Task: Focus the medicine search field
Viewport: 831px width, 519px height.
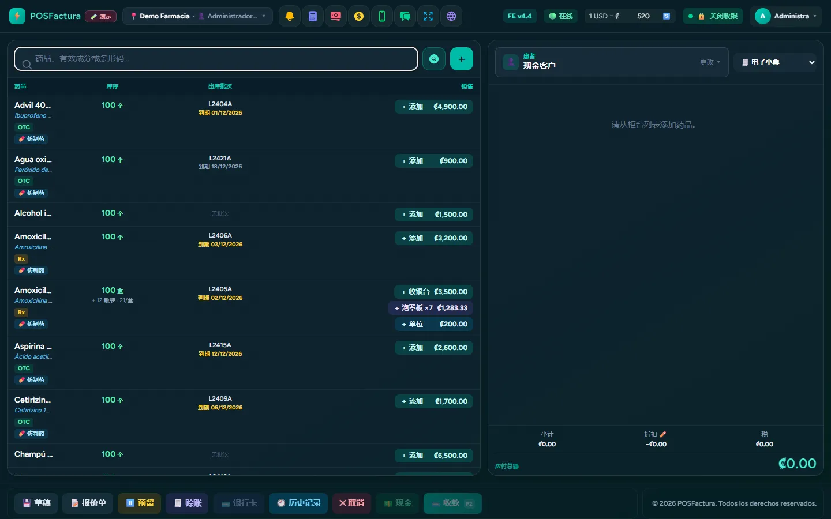Action: (x=216, y=59)
